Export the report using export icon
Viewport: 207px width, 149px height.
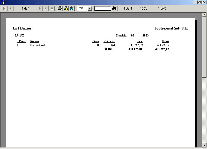pyautogui.click(x=71, y=9)
